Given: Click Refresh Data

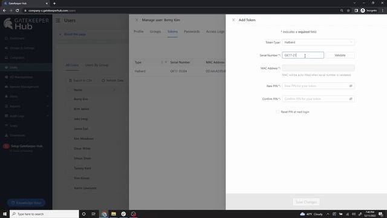Looking at the screenshot, I should (x=112, y=81).
